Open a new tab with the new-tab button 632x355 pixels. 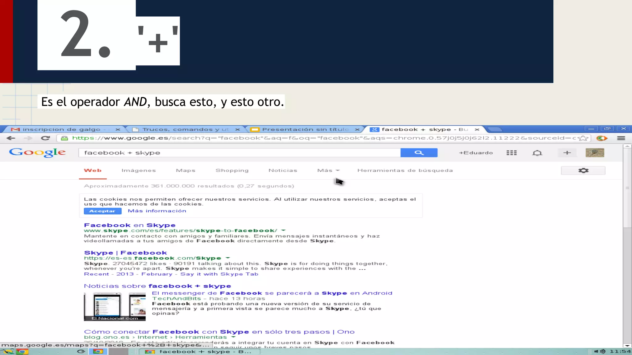click(x=495, y=129)
